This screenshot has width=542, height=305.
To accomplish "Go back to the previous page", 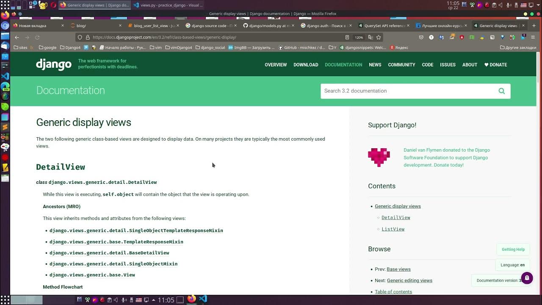I will click(17, 37).
